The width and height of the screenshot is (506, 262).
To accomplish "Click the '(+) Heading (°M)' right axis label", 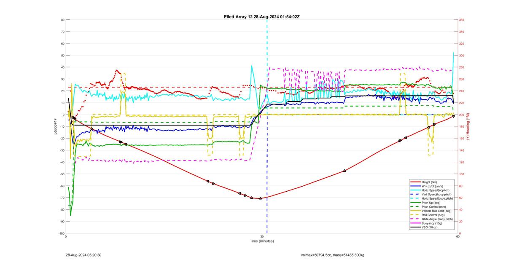I will point(468,126).
